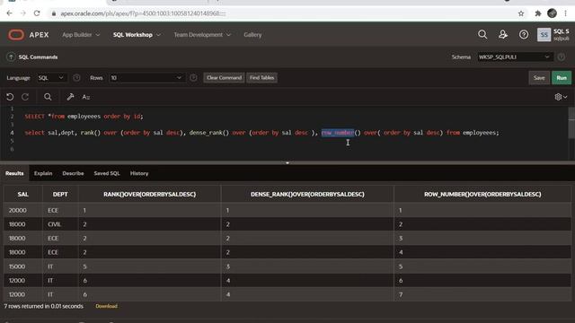Click the help icon beside Language

click(76, 78)
